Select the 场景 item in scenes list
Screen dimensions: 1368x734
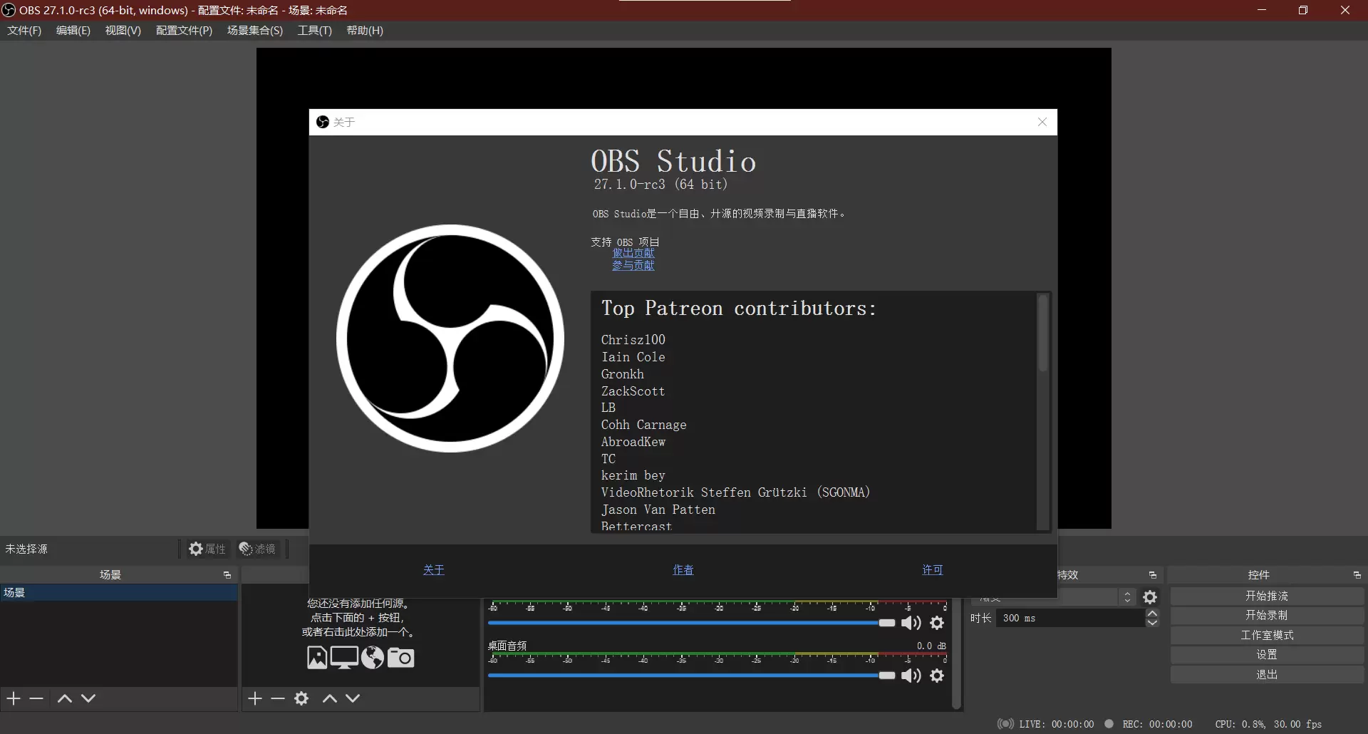119,593
